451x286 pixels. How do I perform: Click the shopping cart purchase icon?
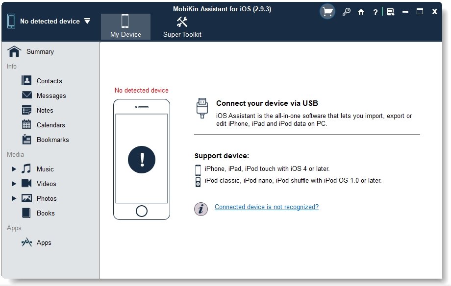pos(327,12)
